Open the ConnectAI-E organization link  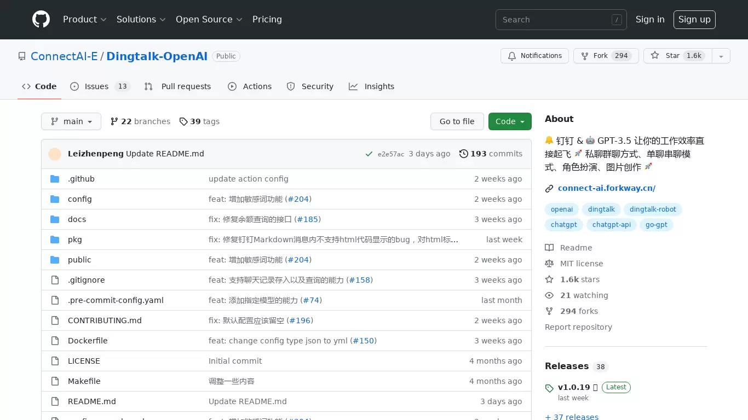click(x=64, y=56)
